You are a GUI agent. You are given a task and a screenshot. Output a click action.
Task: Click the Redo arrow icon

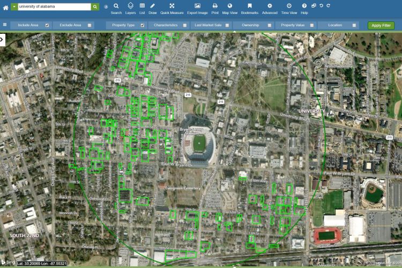tap(328, 5)
